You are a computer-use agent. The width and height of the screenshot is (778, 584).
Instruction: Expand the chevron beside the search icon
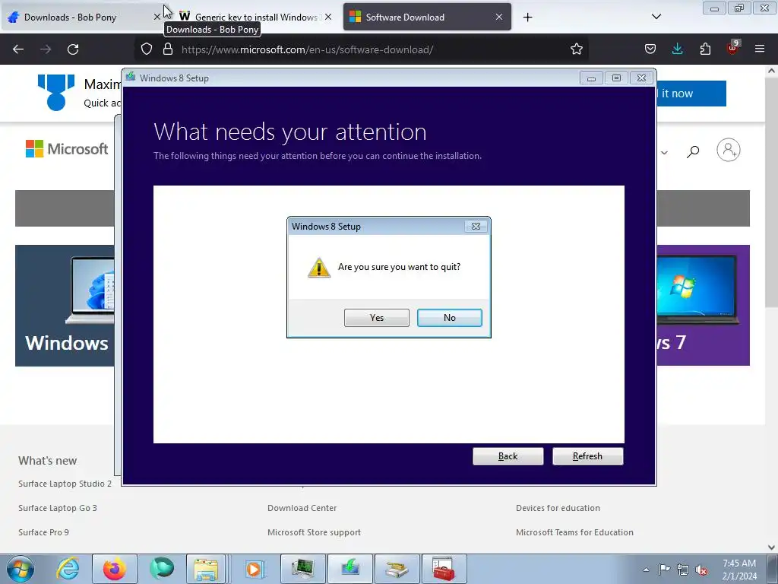point(664,152)
